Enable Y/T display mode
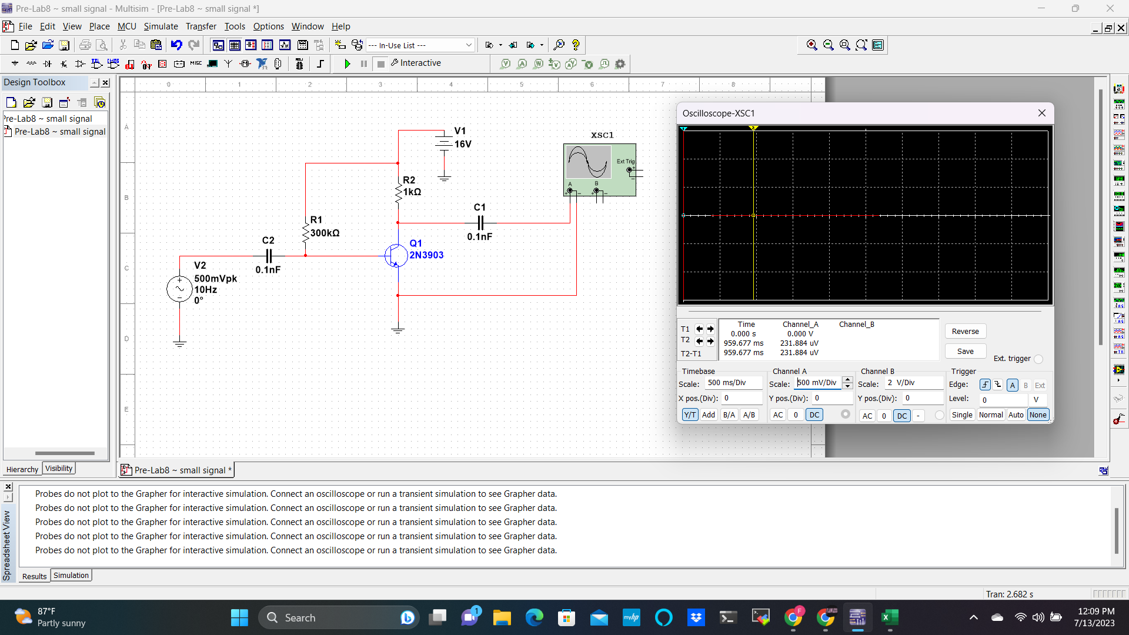 coord(690,415)
